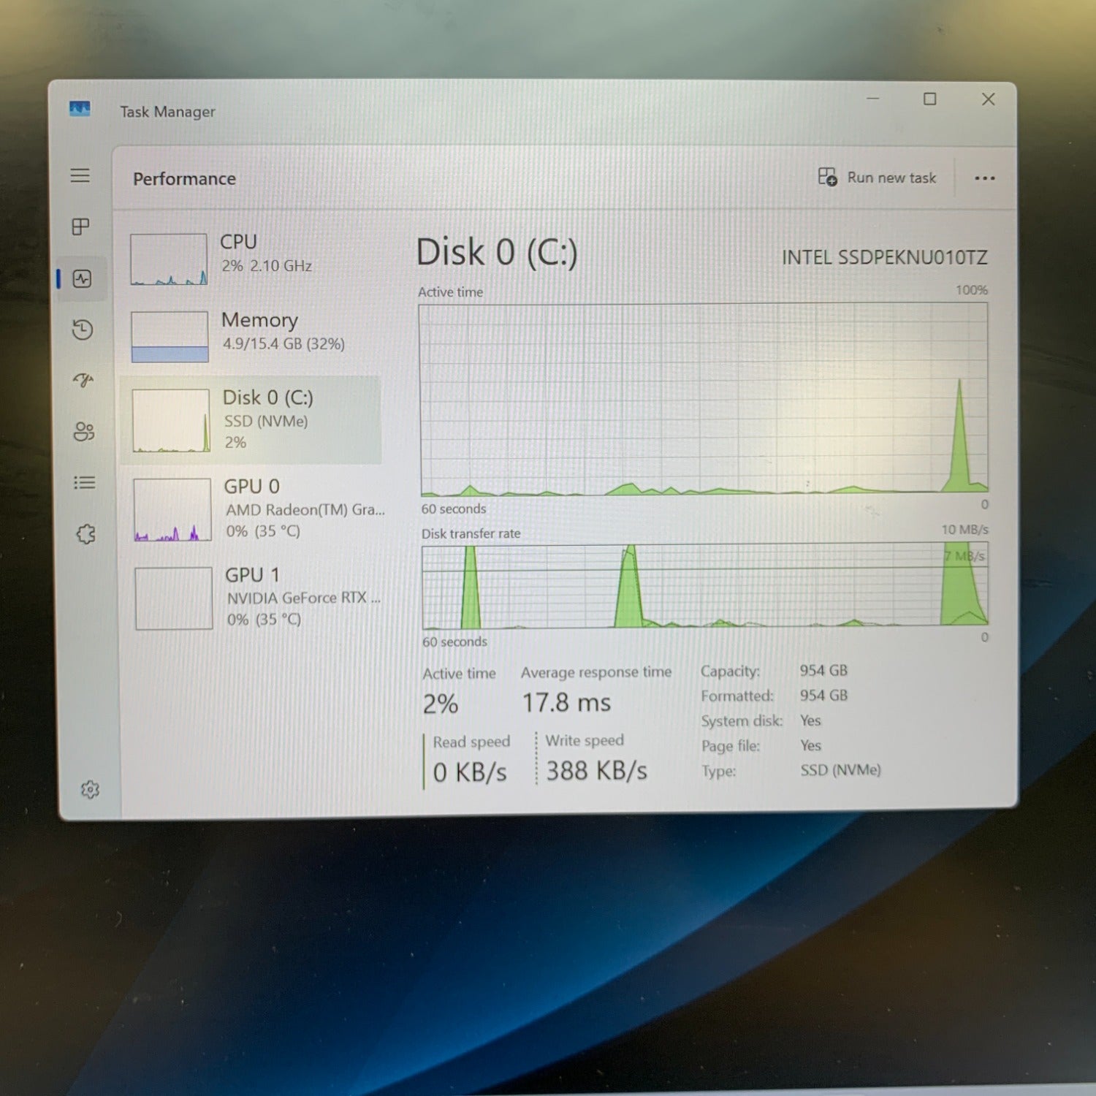Go to the Processes page icon
1096x1096 pixels.
pos(81,227)
